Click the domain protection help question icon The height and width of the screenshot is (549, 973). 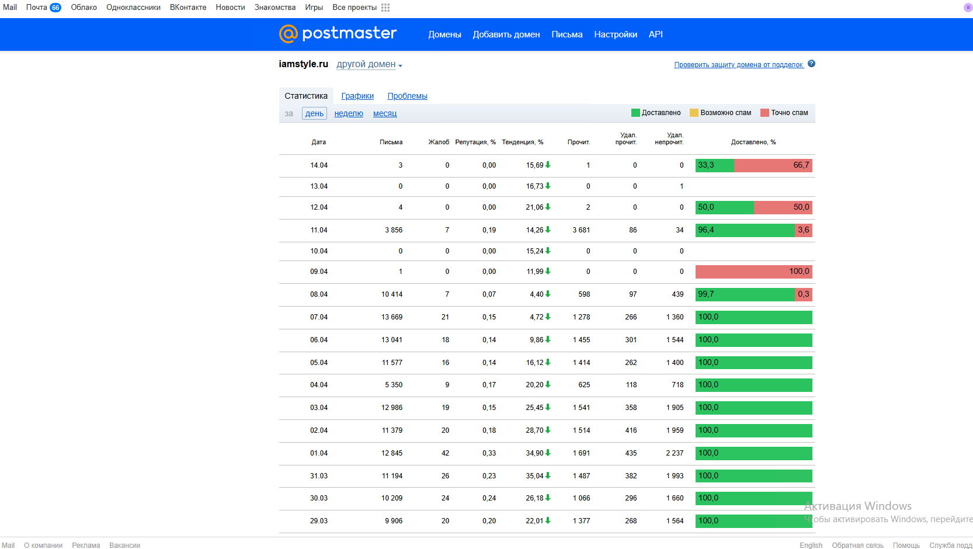(x=811, y=64)
